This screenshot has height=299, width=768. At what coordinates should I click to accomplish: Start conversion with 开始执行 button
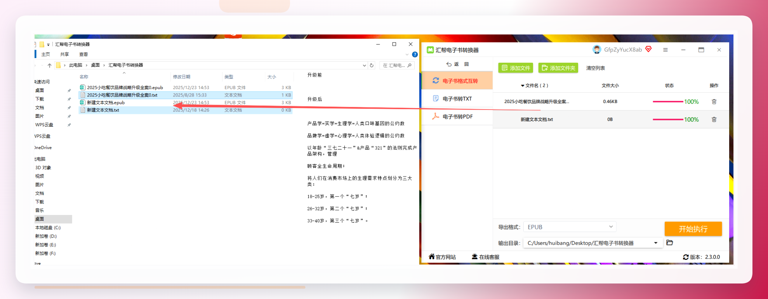693,229
